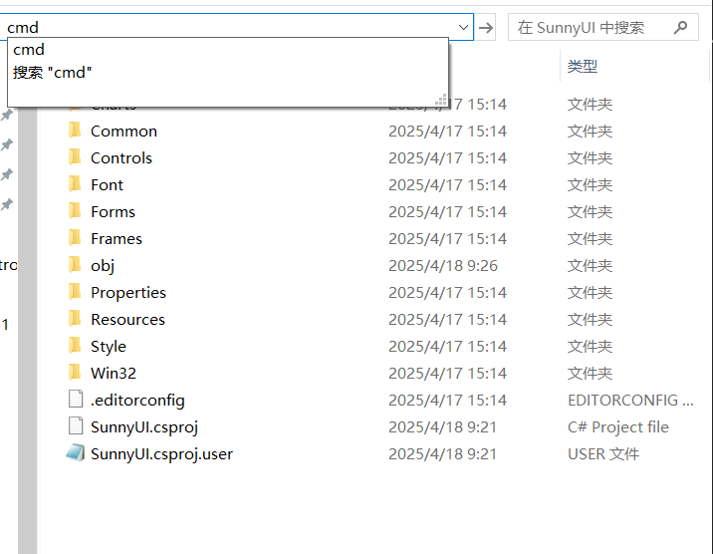
Task: Sort by the 类型 column header
Action: [x=583, y=67]
